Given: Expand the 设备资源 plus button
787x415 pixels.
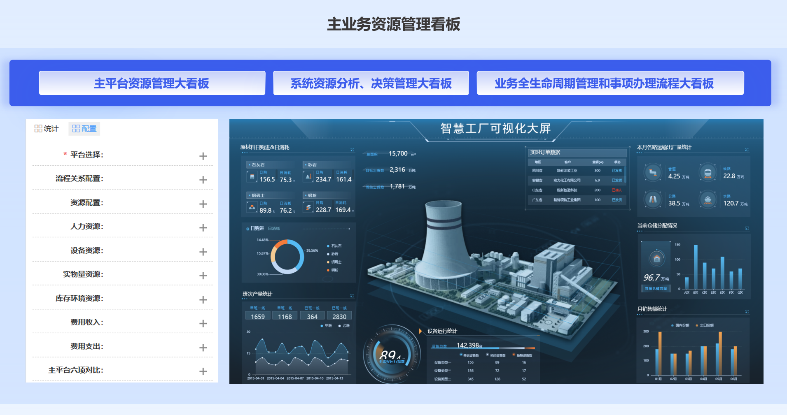Looking at the screenshot, I should click(203, 252).
